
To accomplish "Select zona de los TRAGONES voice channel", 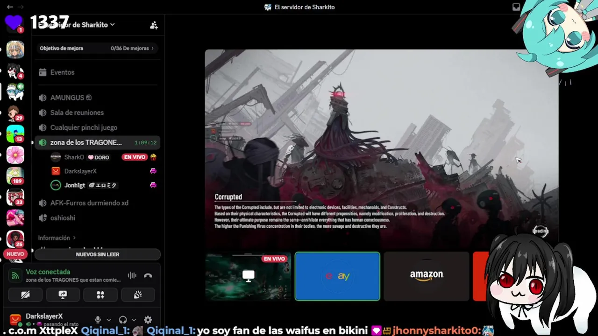I will point(97,142).
